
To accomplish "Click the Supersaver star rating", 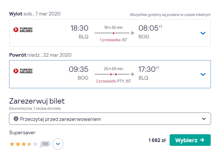I will [x=24, y=144].
